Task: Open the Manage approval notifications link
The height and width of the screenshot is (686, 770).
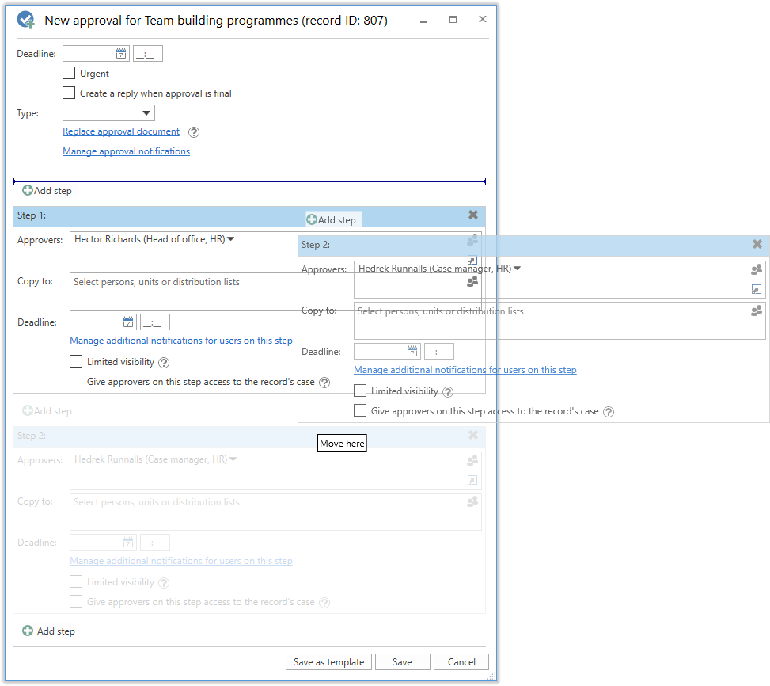Action: point(126,151)
